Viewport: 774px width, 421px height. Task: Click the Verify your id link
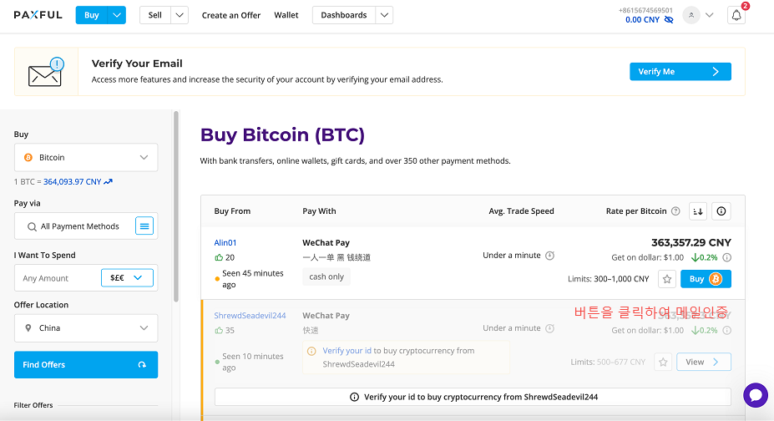tap(347, 351)
